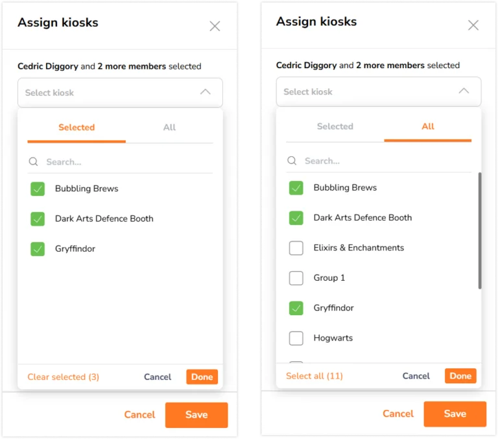Open the left Select kiosk combo box

(x=120, y=93)
